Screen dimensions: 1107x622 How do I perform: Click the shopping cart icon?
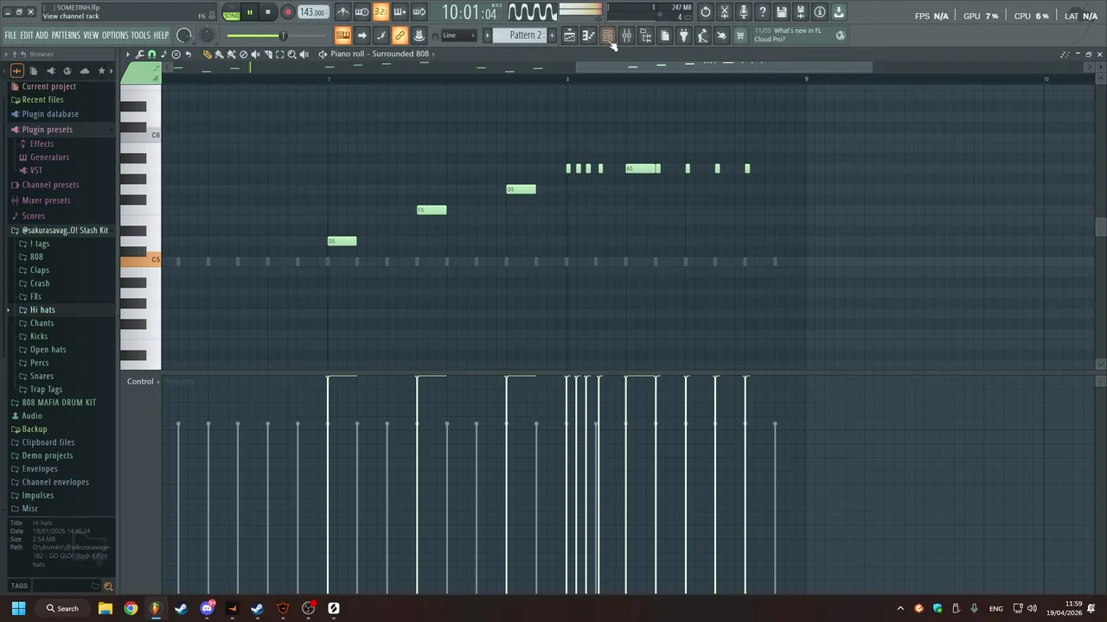tap(740, 35)
